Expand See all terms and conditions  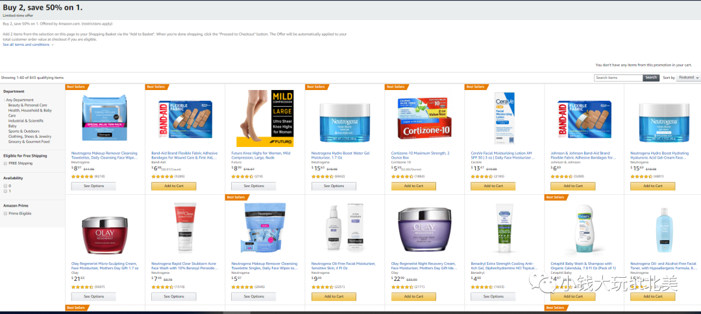pos(28,45)
